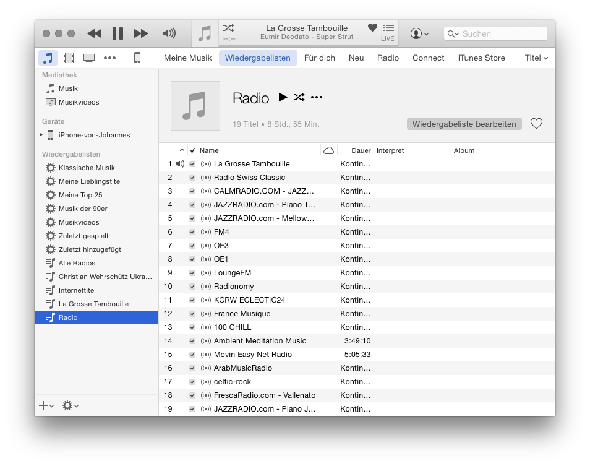Open Titel view options dropdown
The width and height of the screenshot is (590, 466).
(536, 58)
